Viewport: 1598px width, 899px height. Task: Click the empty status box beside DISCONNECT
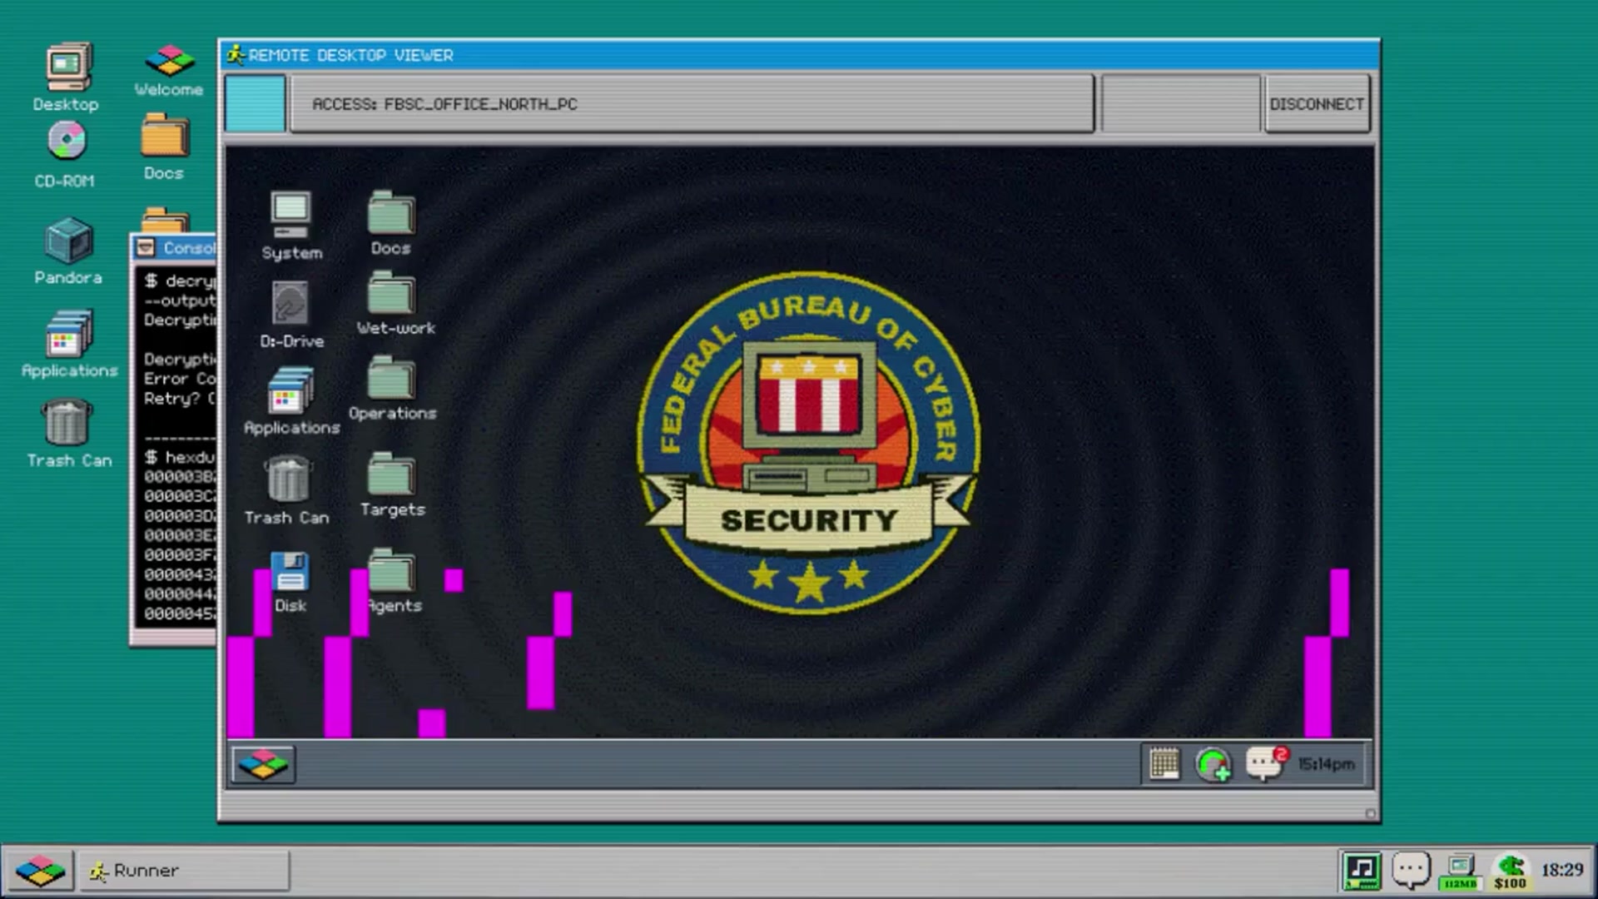tap(1180, 104)
